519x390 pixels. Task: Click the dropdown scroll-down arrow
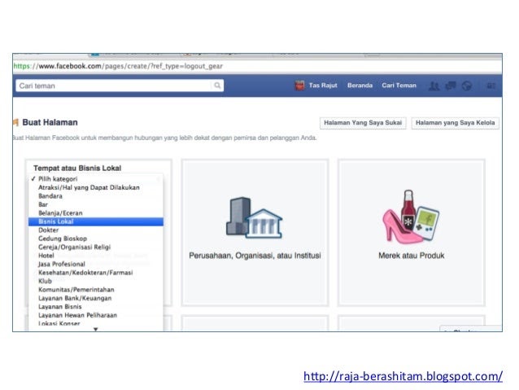[x=96, y=329]
